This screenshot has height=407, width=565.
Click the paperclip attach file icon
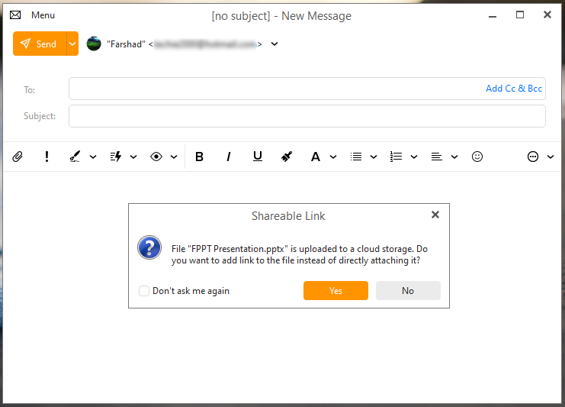tap(18, 157)
